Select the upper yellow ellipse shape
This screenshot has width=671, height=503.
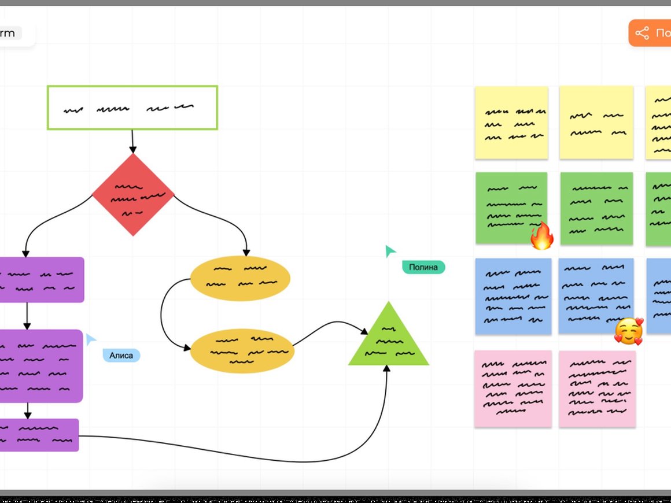point(240,279)
